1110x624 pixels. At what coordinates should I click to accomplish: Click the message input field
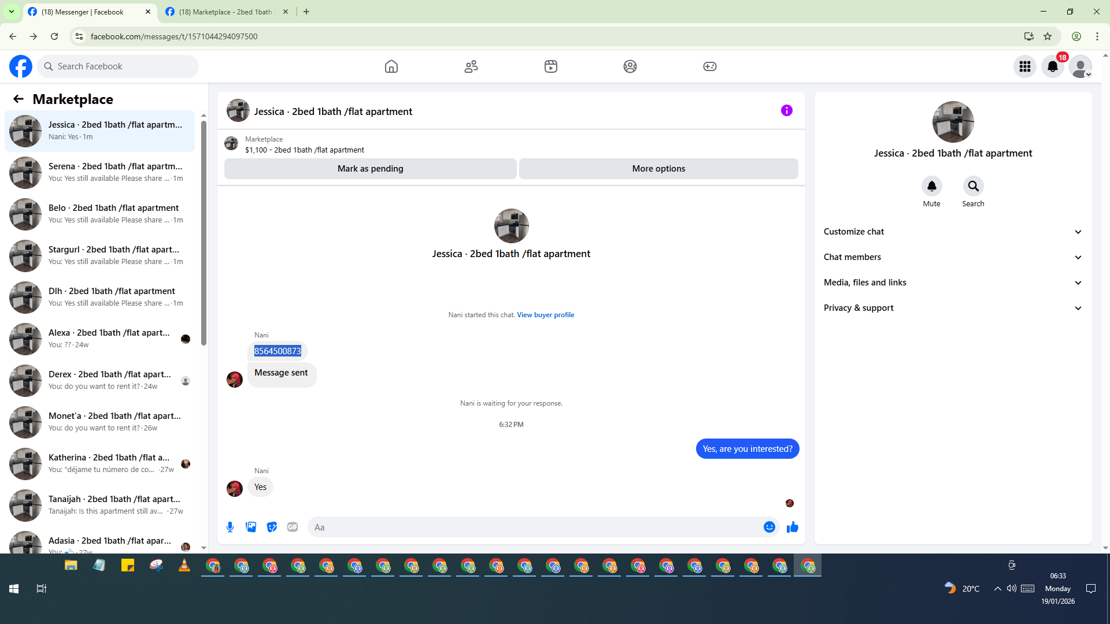(532, 527)
